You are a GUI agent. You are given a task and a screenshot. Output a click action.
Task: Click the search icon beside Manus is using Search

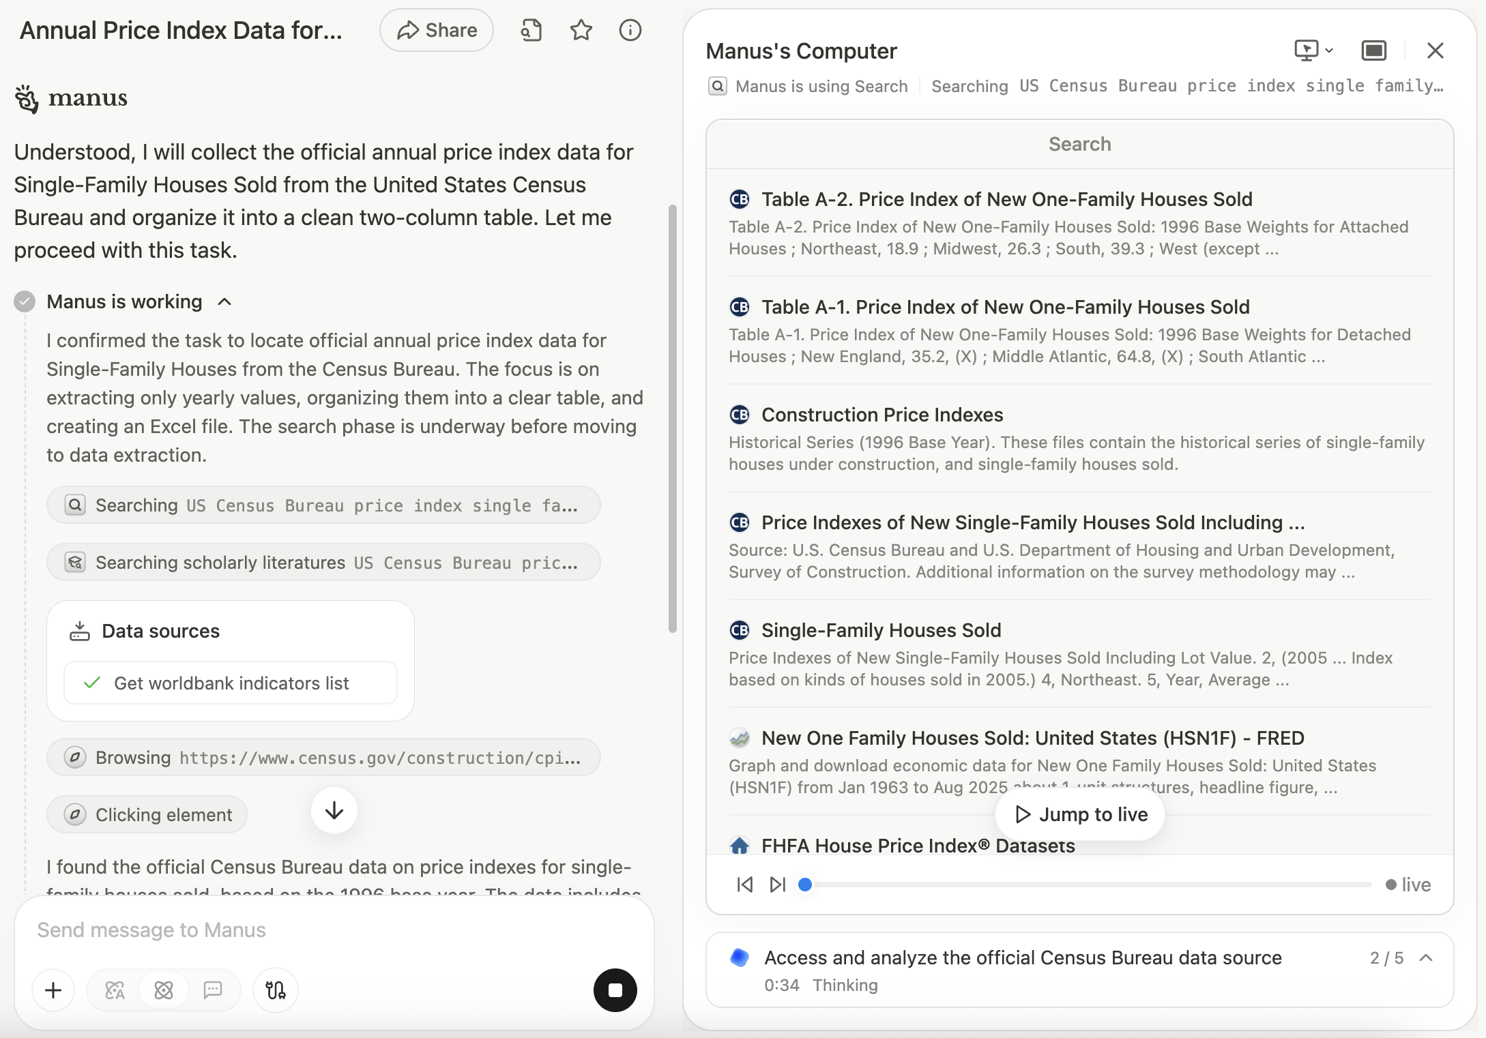click(718, 86)
